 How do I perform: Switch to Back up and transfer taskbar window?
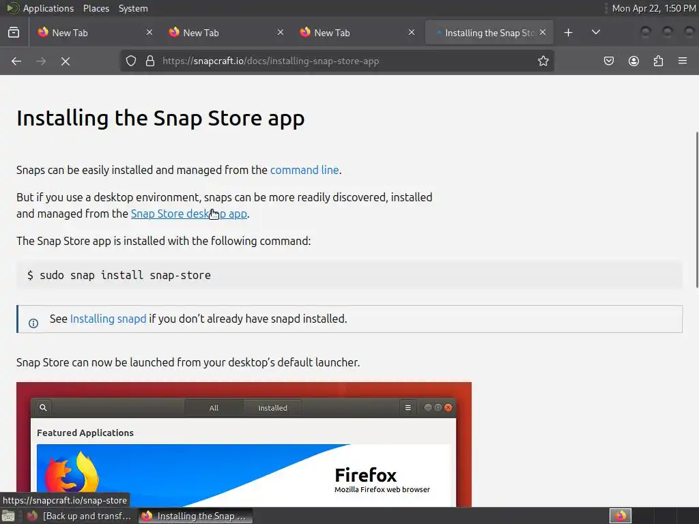tap(79, 516)
